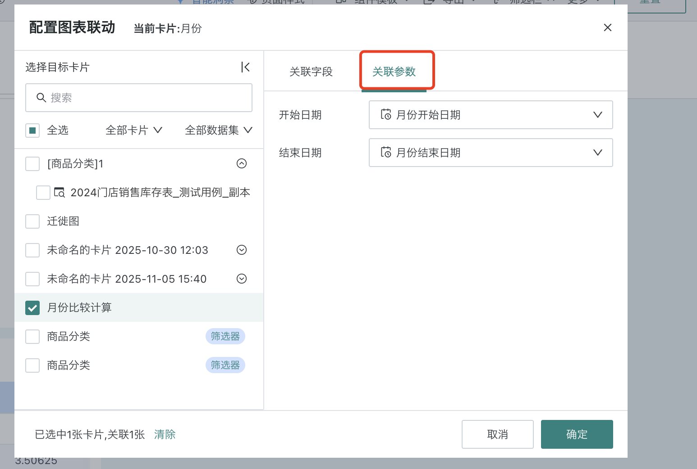Open the 全部卡片 dropdown
Image resolution: width=697 pixels, height=469 pixels.
pyautogui.click(x=133, y=130)
